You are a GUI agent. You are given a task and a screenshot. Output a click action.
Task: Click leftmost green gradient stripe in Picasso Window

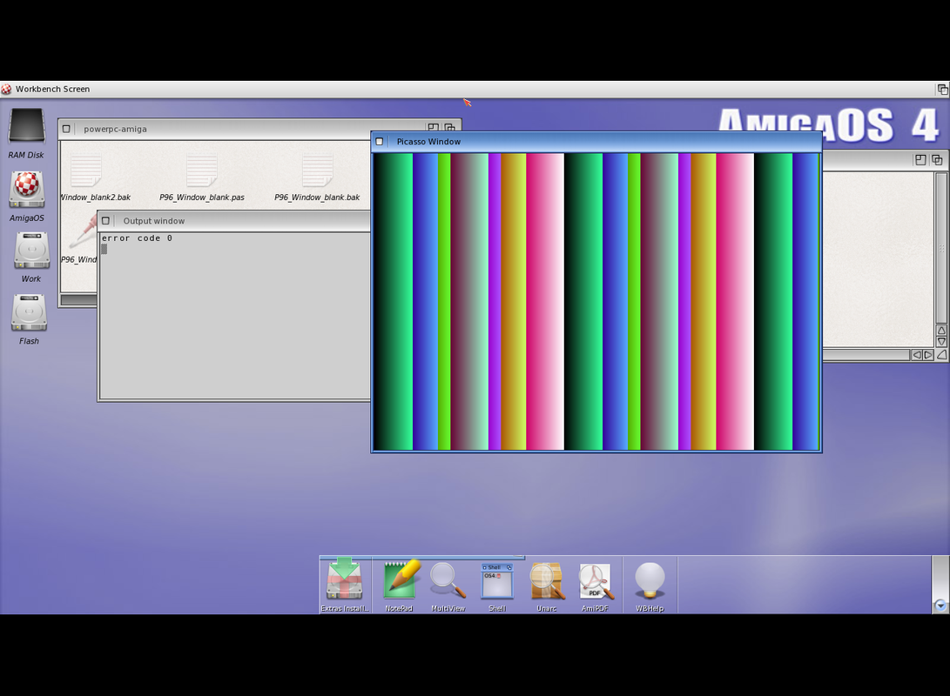point(395,301)
